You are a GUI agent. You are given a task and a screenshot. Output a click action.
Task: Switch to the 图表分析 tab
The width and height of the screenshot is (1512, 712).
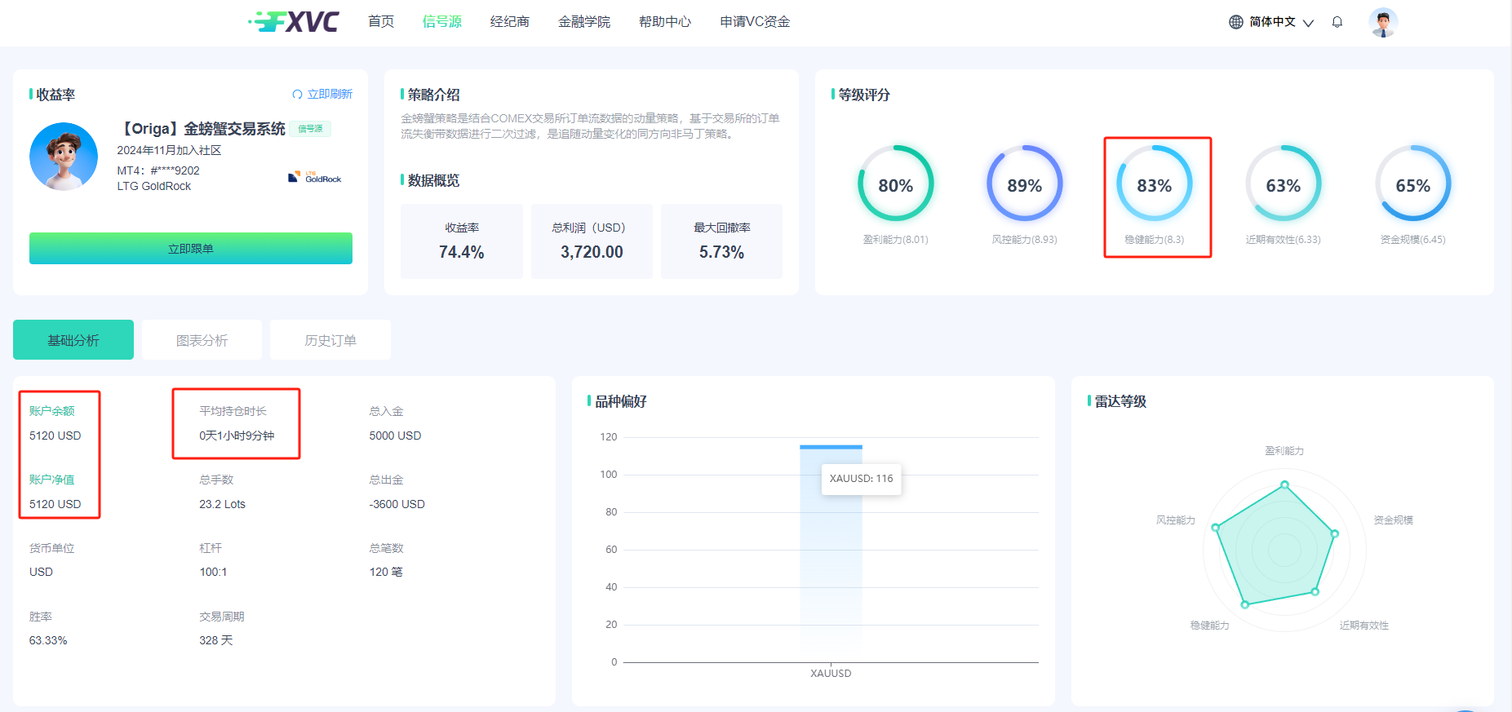tap(202, 340)
